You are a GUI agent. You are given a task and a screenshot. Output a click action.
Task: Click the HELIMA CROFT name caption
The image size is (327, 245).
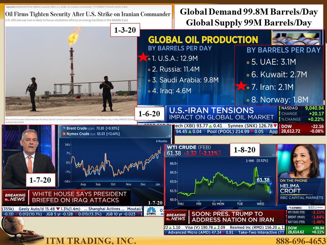(290, 188)
